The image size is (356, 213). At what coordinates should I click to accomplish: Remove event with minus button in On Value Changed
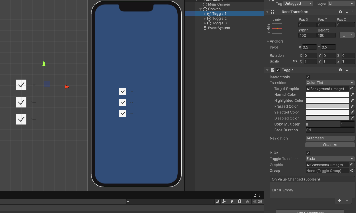[x=347, y=201]
